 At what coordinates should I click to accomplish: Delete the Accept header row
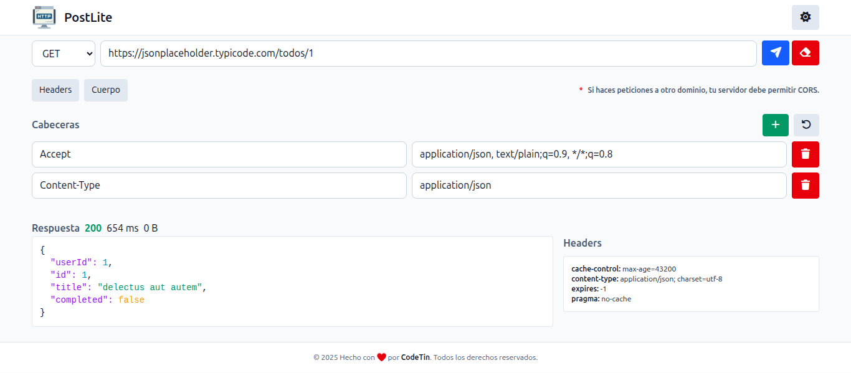click(805, 154)
